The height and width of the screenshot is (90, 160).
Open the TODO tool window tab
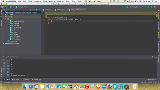(15, 79)
